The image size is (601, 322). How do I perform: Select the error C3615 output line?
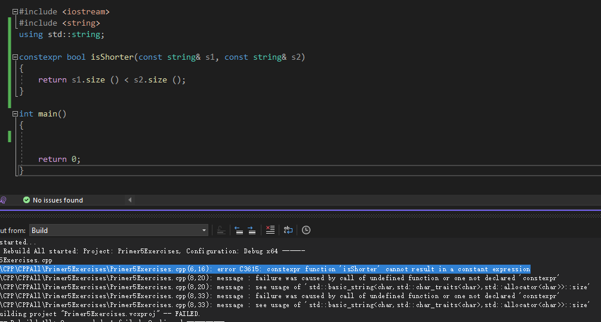(x=265, y=269)
